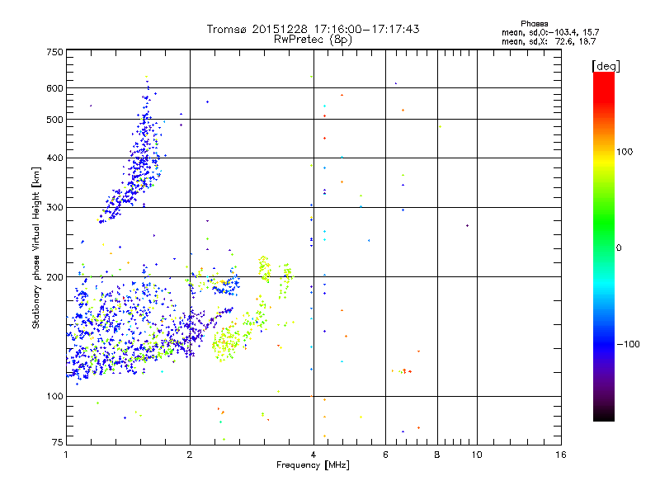Click the x-axis '4' tick label

pyautogui.click(x=313, y=455)
